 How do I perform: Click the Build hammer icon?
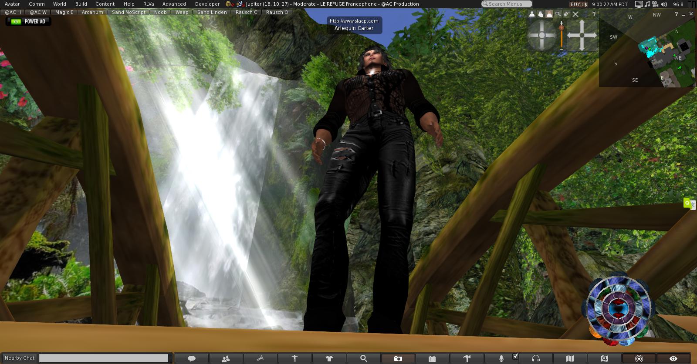(467, 358)
